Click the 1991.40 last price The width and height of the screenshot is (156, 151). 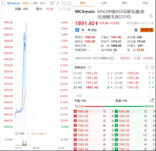[x=85, y=23]
